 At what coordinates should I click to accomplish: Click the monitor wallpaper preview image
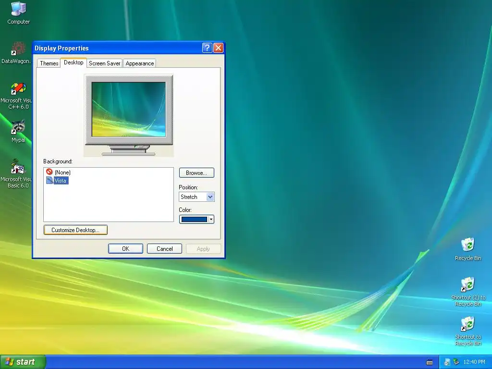click(x=129, y=110)
